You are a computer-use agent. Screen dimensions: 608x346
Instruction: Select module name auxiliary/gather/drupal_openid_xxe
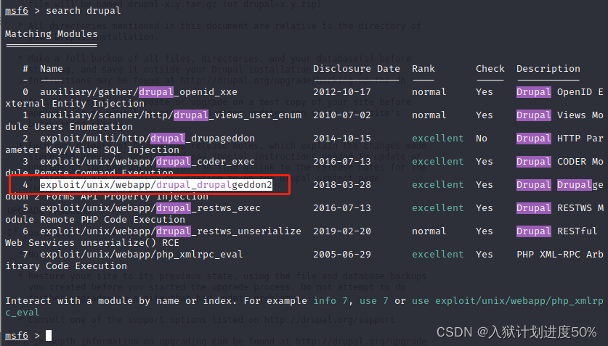(139, 92)
